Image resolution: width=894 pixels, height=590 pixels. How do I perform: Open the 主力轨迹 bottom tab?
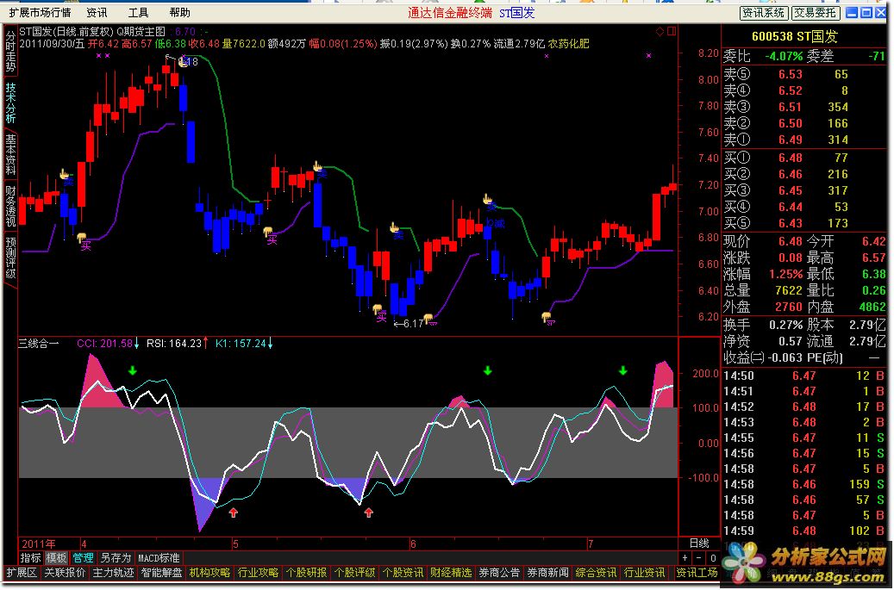pyautogui.click(x=113, y=573)
